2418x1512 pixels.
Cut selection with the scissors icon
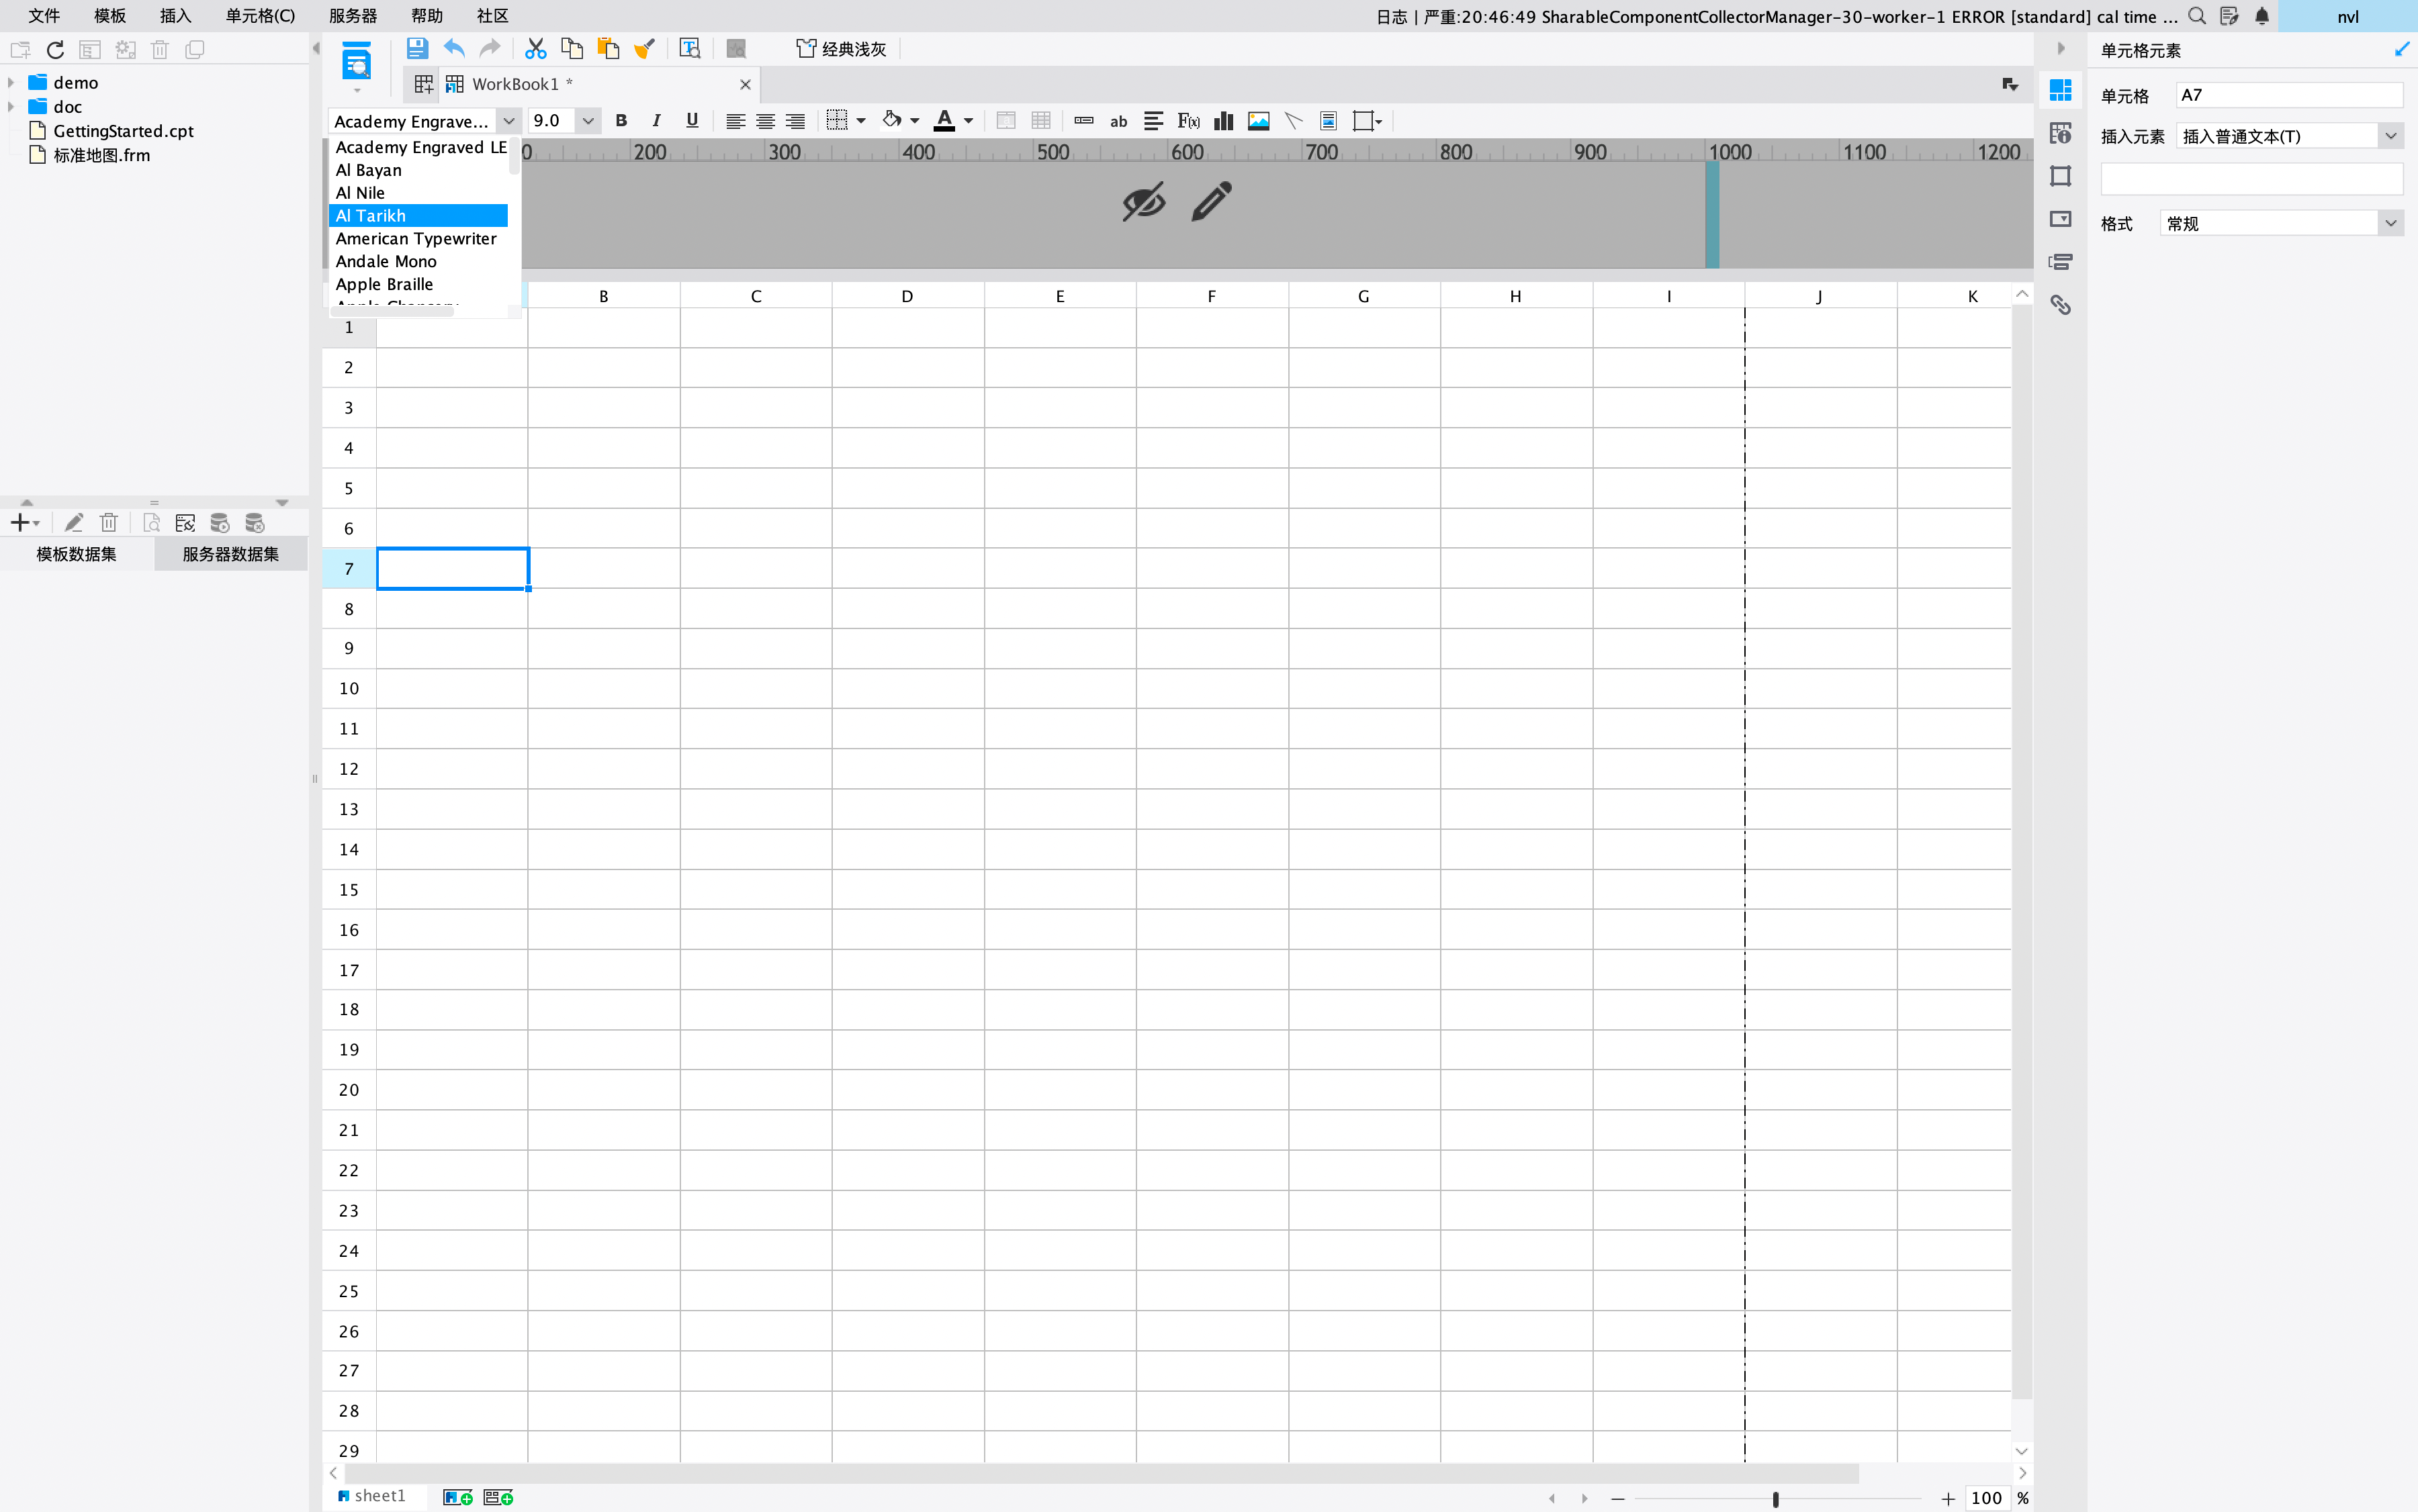pyautogui.click(x=536, y=48)
